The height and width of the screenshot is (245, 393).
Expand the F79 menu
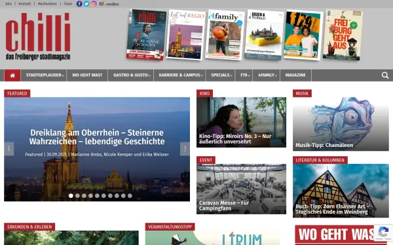[244, 75]
